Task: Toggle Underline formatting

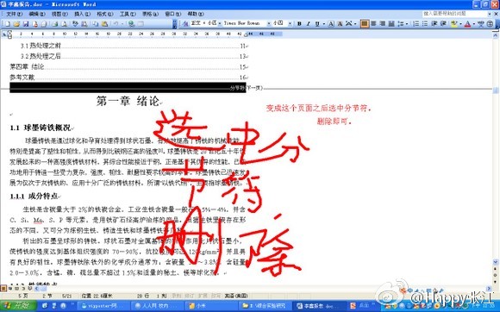Action: tap(317, 23)
